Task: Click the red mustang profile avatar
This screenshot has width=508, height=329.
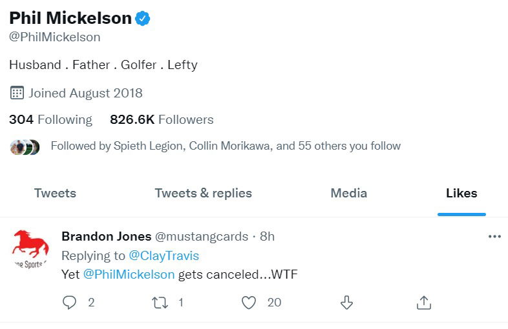Action: (30, 248)
